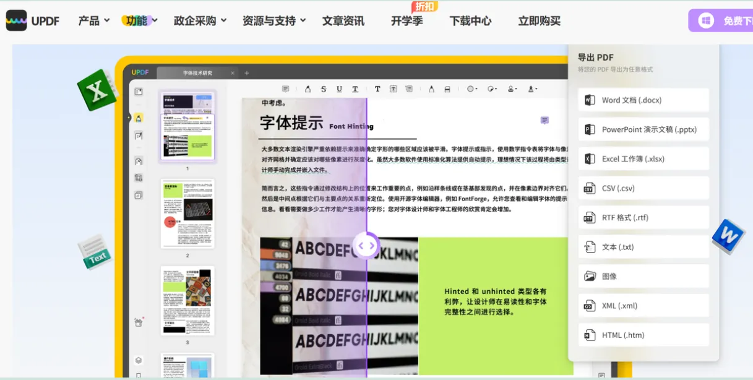This screenshot has width=753, height=380.
Task: Open the comment mode highlighter sidebar icon
Action: tap(139, 118)
